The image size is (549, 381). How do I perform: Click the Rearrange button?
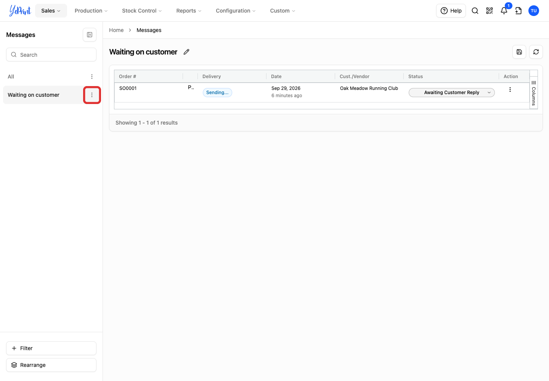click(x=51, y=365)
